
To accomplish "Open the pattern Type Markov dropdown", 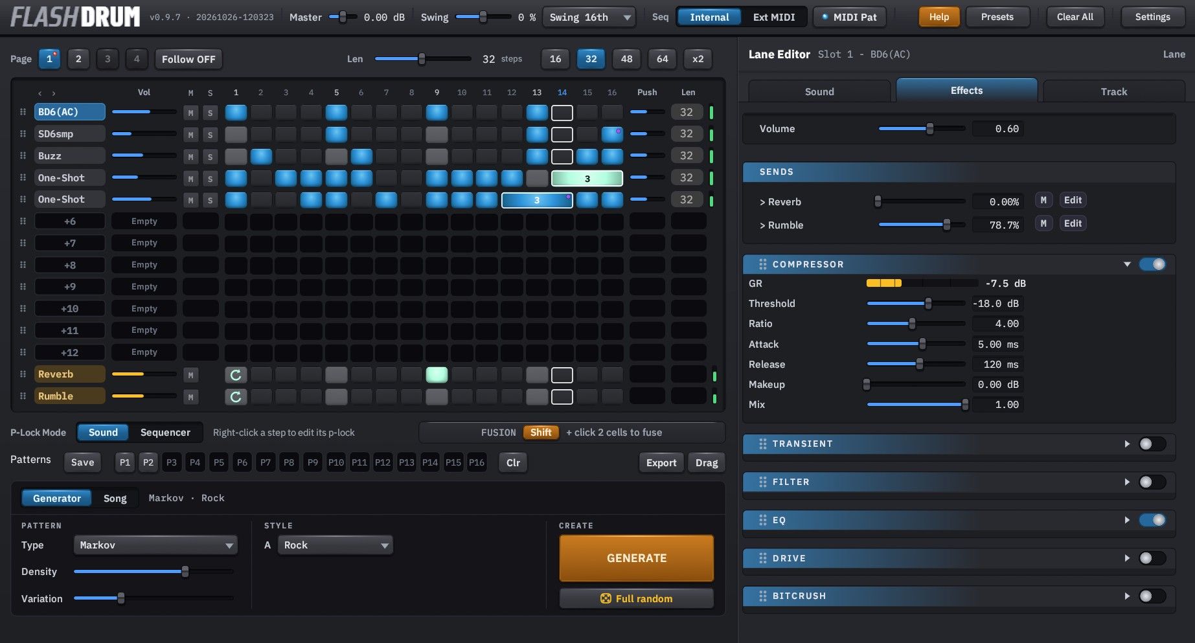I will coord(155,545).
